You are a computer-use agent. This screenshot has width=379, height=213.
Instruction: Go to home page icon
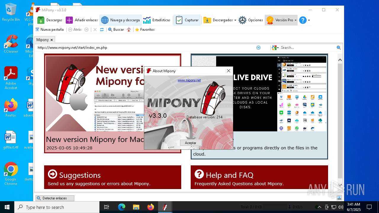[129, 30]
